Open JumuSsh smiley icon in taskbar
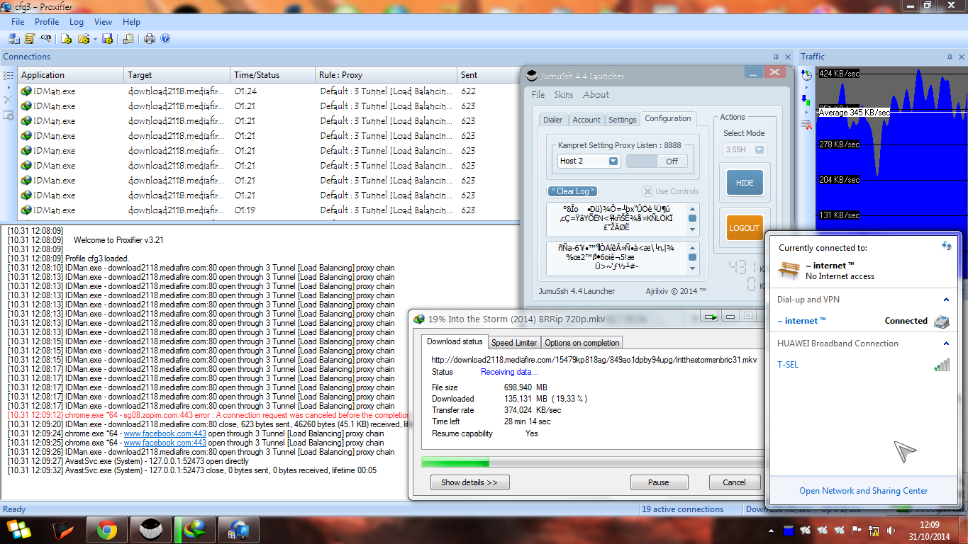The width and height of the screenshot is (968, 544). (x=150, y=530)
